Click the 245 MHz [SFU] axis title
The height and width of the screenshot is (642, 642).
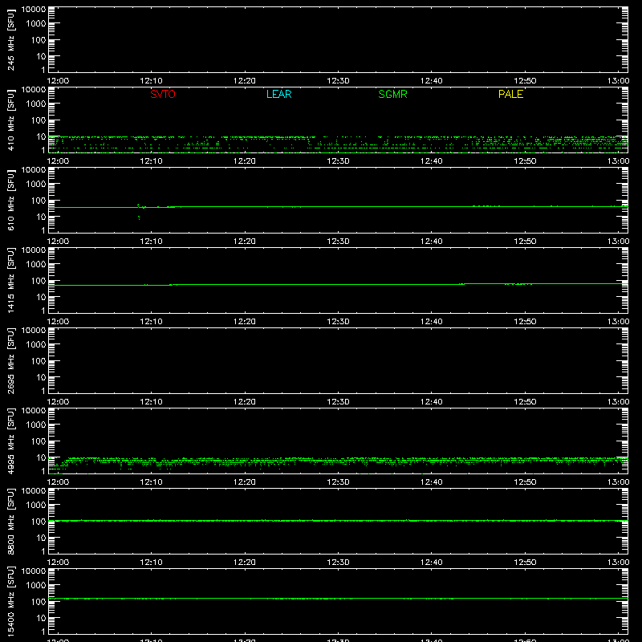click(10, 39)
